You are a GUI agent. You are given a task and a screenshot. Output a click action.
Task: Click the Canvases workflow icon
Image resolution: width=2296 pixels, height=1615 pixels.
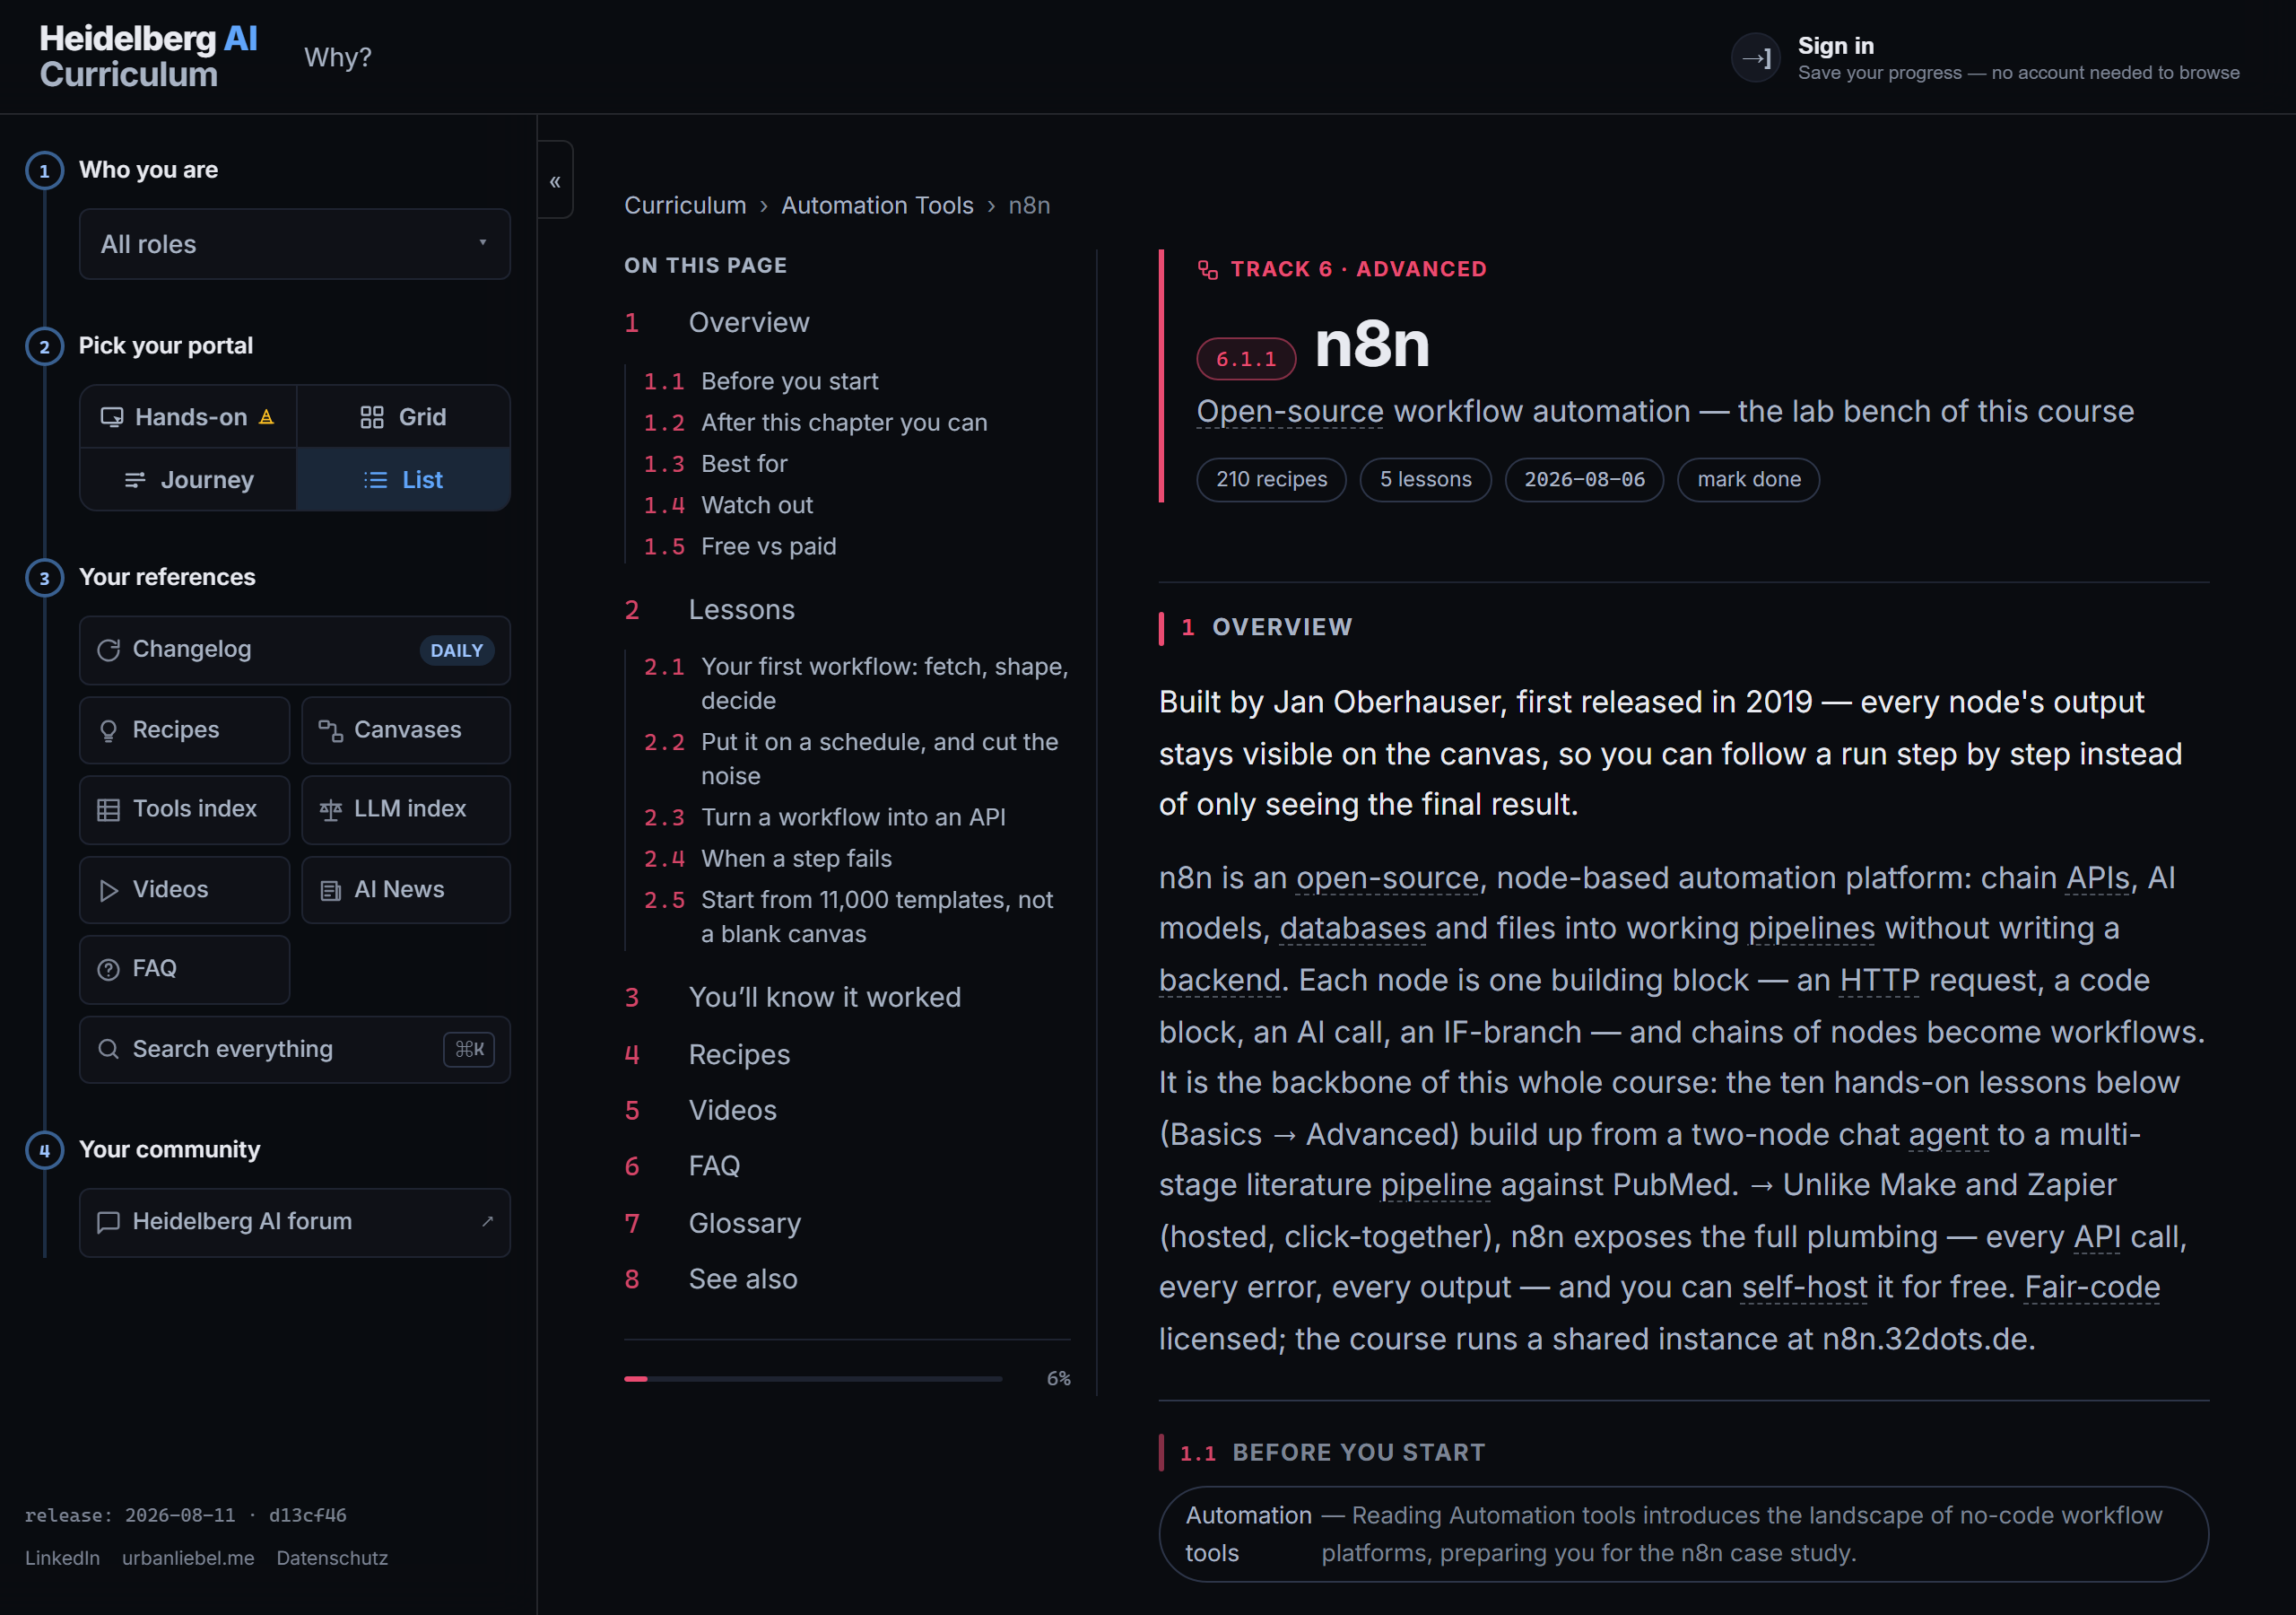pyautogui.click(x=330, y=730)
